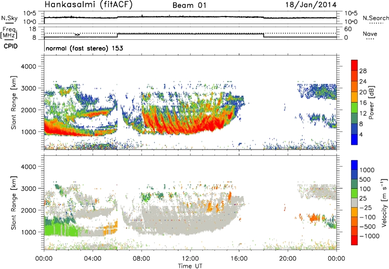Click the 'Freq. [MHz]' axis label
389x269 pixels.
[9, 33]
